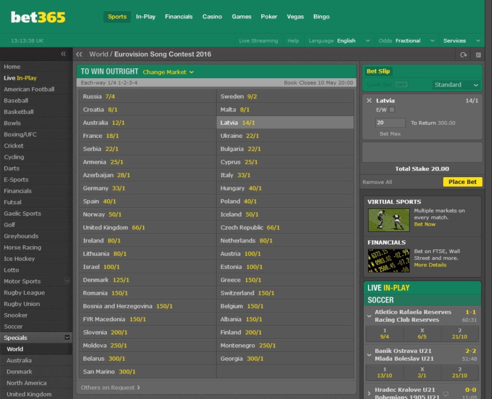Deselect the highlighted Latvia 14/1 selection
Viewport: 492px width, 399px height.
[285, 122]
